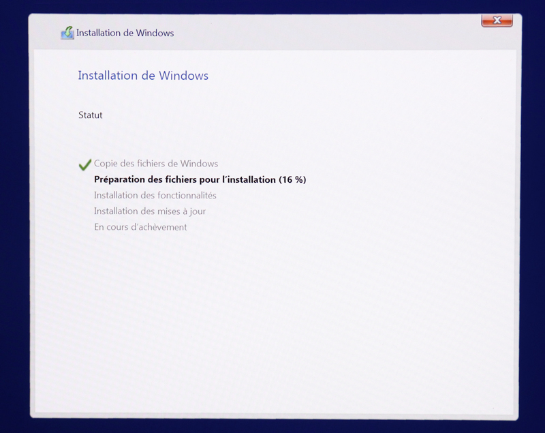Select 'Installation des fonctionnalités' step
This screenshot has height=433, width=545.
(x=155, y=195)
